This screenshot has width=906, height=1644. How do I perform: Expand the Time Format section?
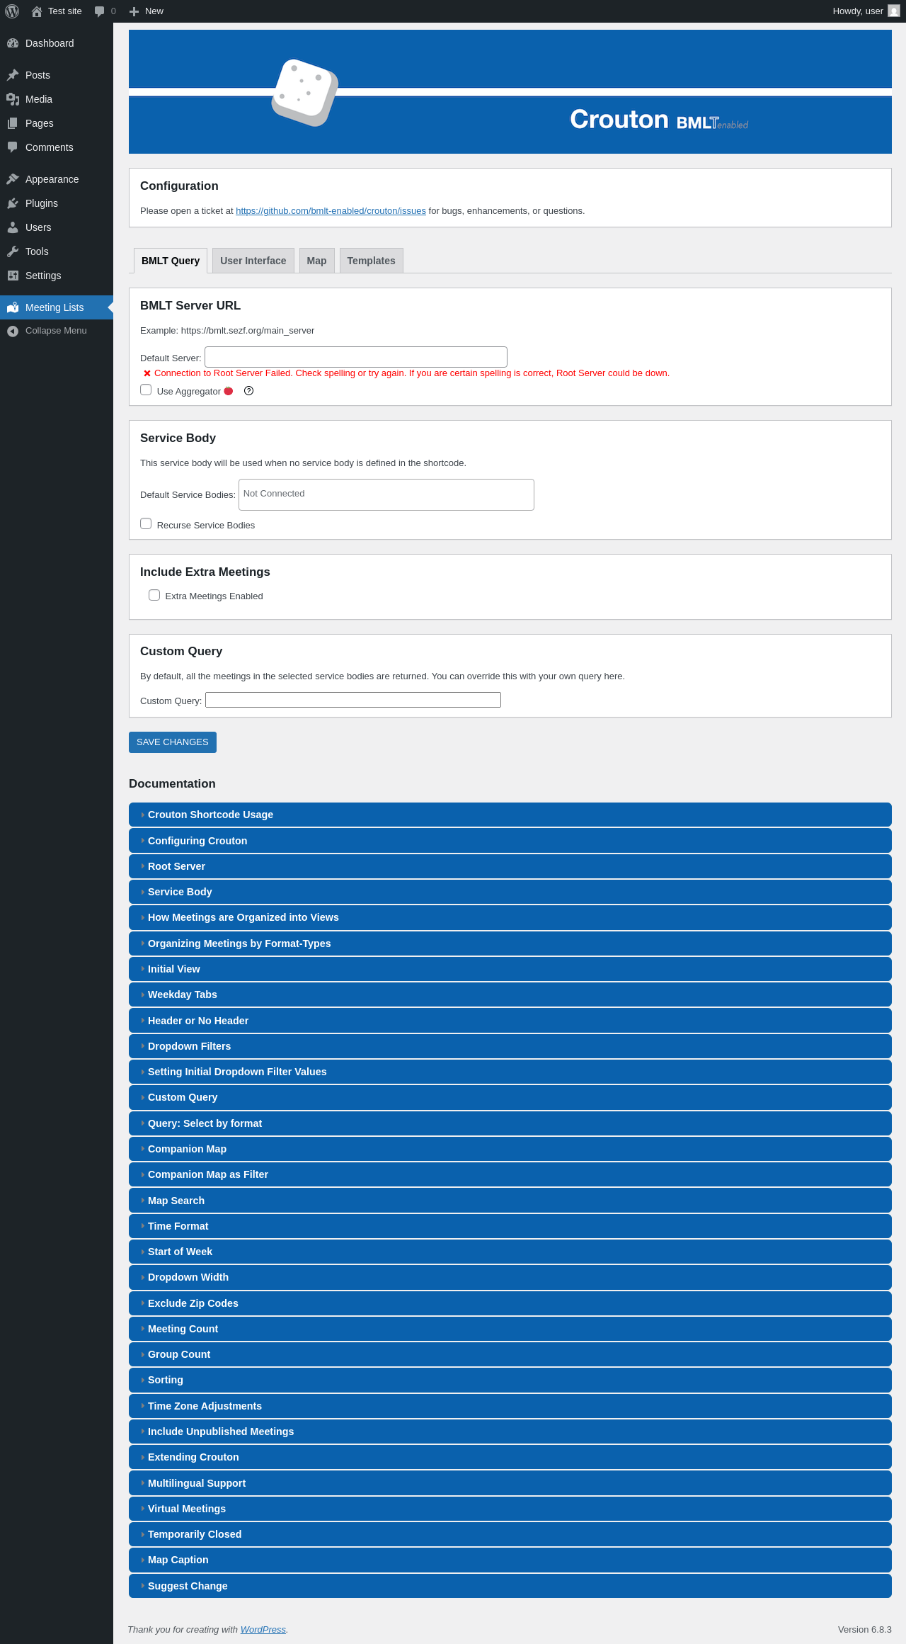click(x=510, y=1226)
